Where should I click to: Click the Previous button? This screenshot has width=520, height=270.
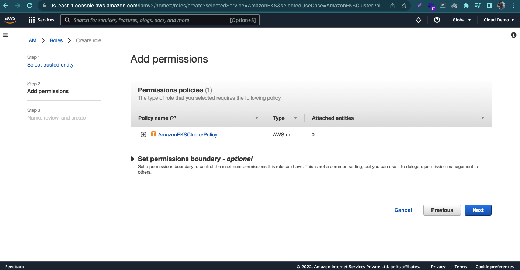442,210
